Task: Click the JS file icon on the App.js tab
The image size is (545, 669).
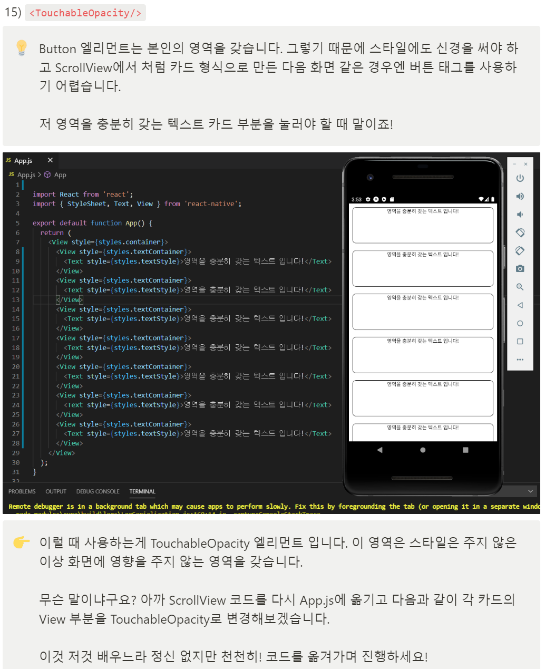Action: click(8, 160)
